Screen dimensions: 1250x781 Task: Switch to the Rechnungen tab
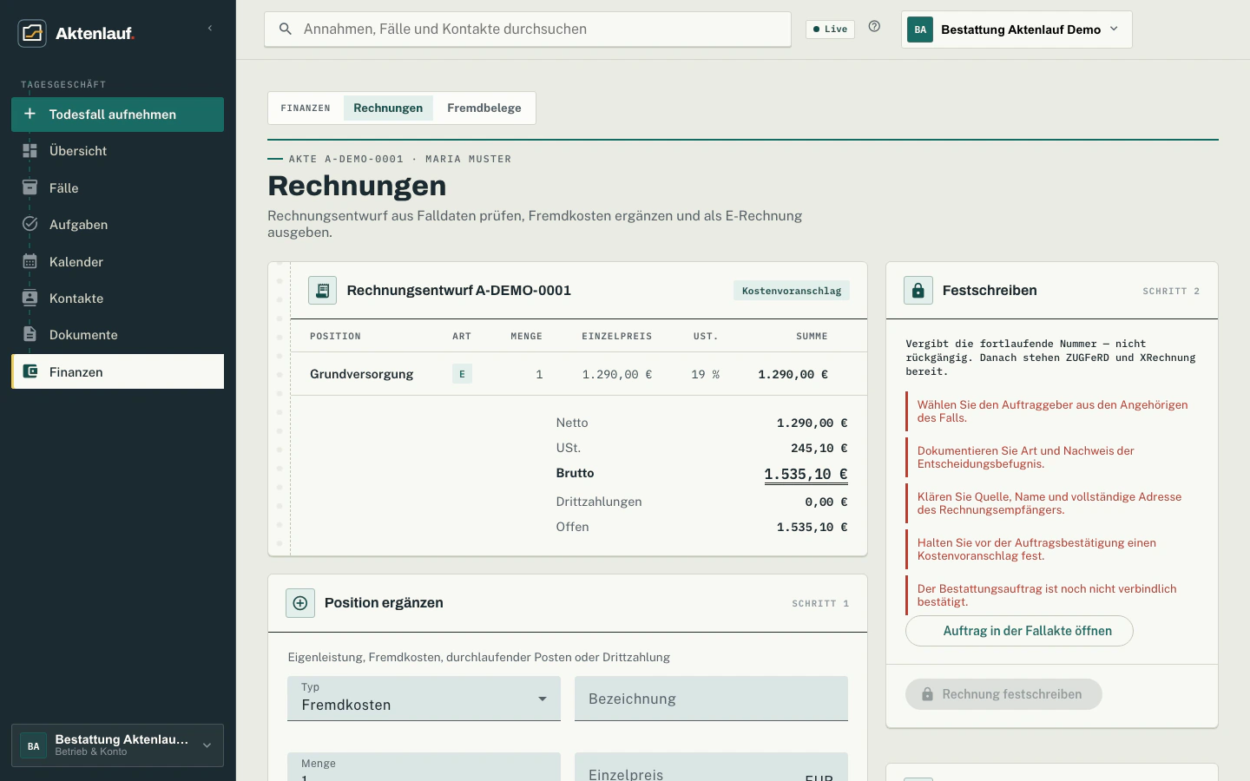[x=388, y=108]
